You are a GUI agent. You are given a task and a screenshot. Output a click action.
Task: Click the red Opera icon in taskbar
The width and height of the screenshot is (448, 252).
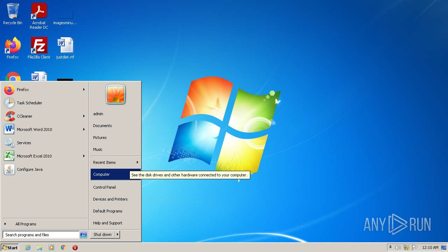75,247
